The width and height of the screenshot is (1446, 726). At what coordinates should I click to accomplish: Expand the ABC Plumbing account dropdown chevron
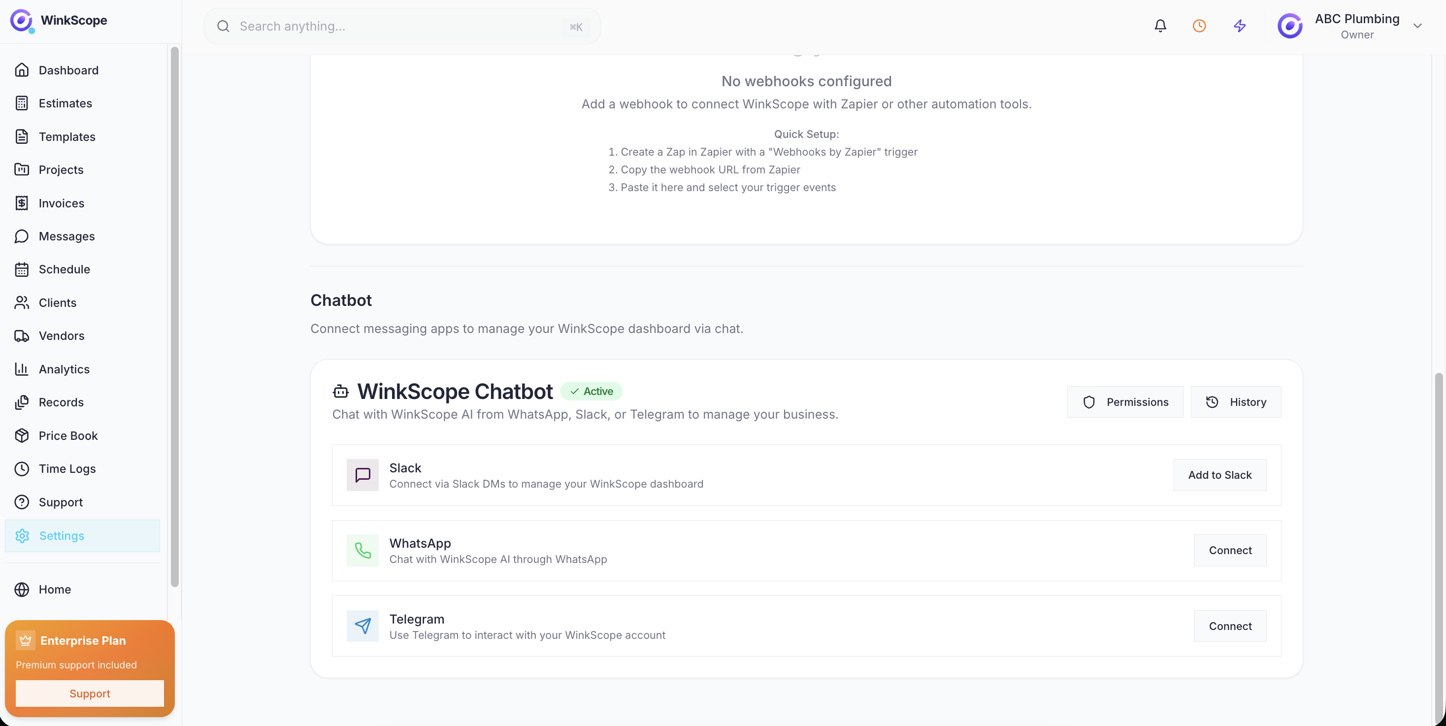pyautogui.click(x=1417, y=26)
